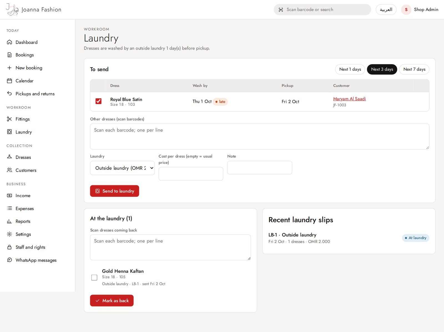Click the Scan barcode or search field
Screen dimensions: 444x332
click(322, 10)
